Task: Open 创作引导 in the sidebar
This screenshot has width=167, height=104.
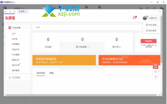Action: [16, 65]
